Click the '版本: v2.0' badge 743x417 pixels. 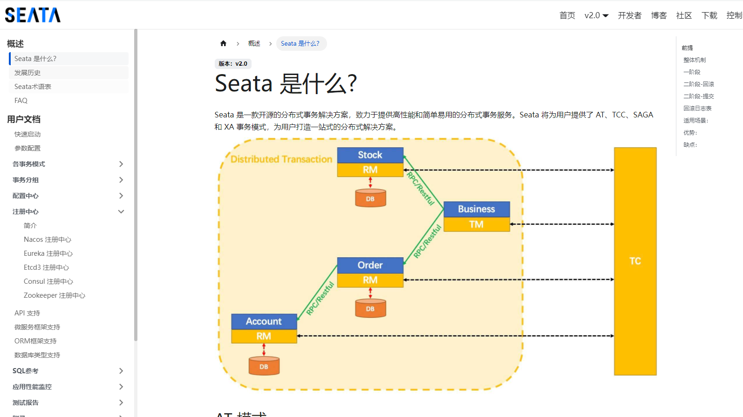(x=233, y=64)
